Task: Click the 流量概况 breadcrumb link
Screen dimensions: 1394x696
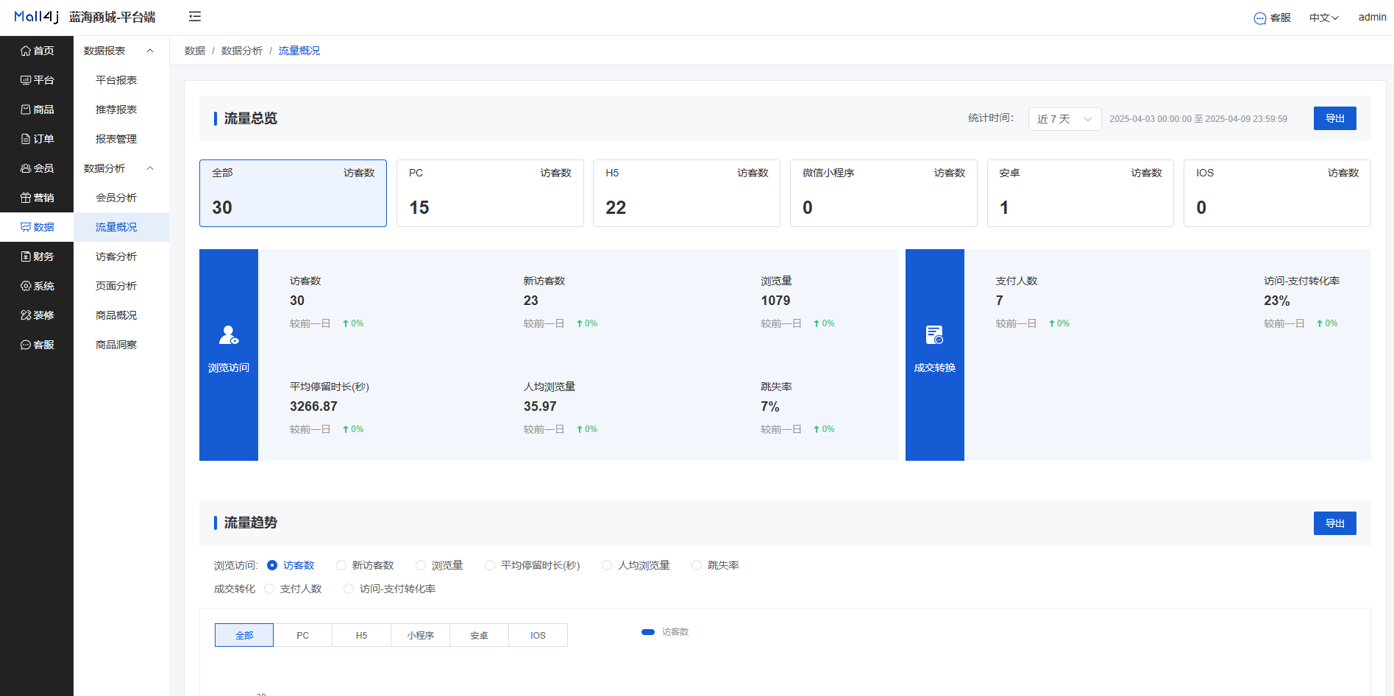Action: tap(299, 51)
